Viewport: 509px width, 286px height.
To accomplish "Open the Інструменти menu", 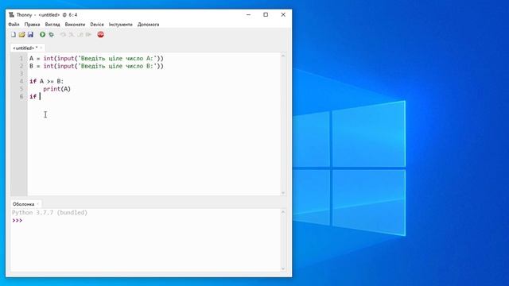I will [120, 25].
